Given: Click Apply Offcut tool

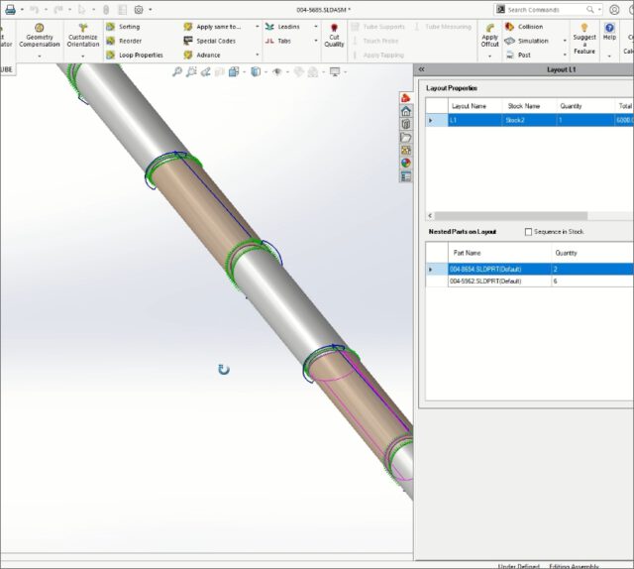Looking at the screenshot, I should (x=489, y=36).
